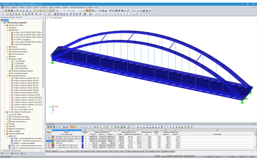This screenshot has width=257, height=161.
Task: Click red color swatch of section 5
Action: point(53,145)
